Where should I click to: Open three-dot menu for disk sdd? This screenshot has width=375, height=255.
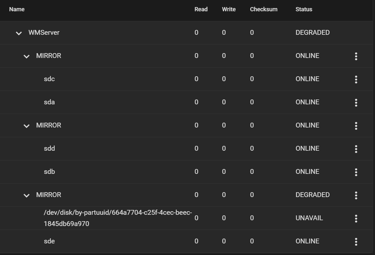(356, 149)
